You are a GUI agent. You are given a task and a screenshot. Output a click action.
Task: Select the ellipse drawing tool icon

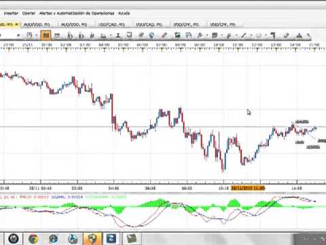[258, 35]
